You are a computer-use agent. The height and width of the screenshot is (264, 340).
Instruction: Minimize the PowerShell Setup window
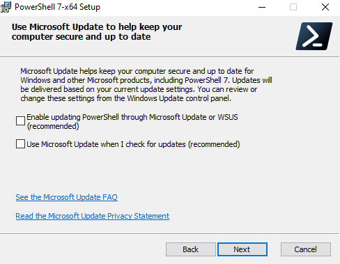(x=262, y=7)
